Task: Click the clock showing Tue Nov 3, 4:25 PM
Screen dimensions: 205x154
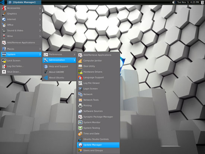Action: click(x=188, y=2)
